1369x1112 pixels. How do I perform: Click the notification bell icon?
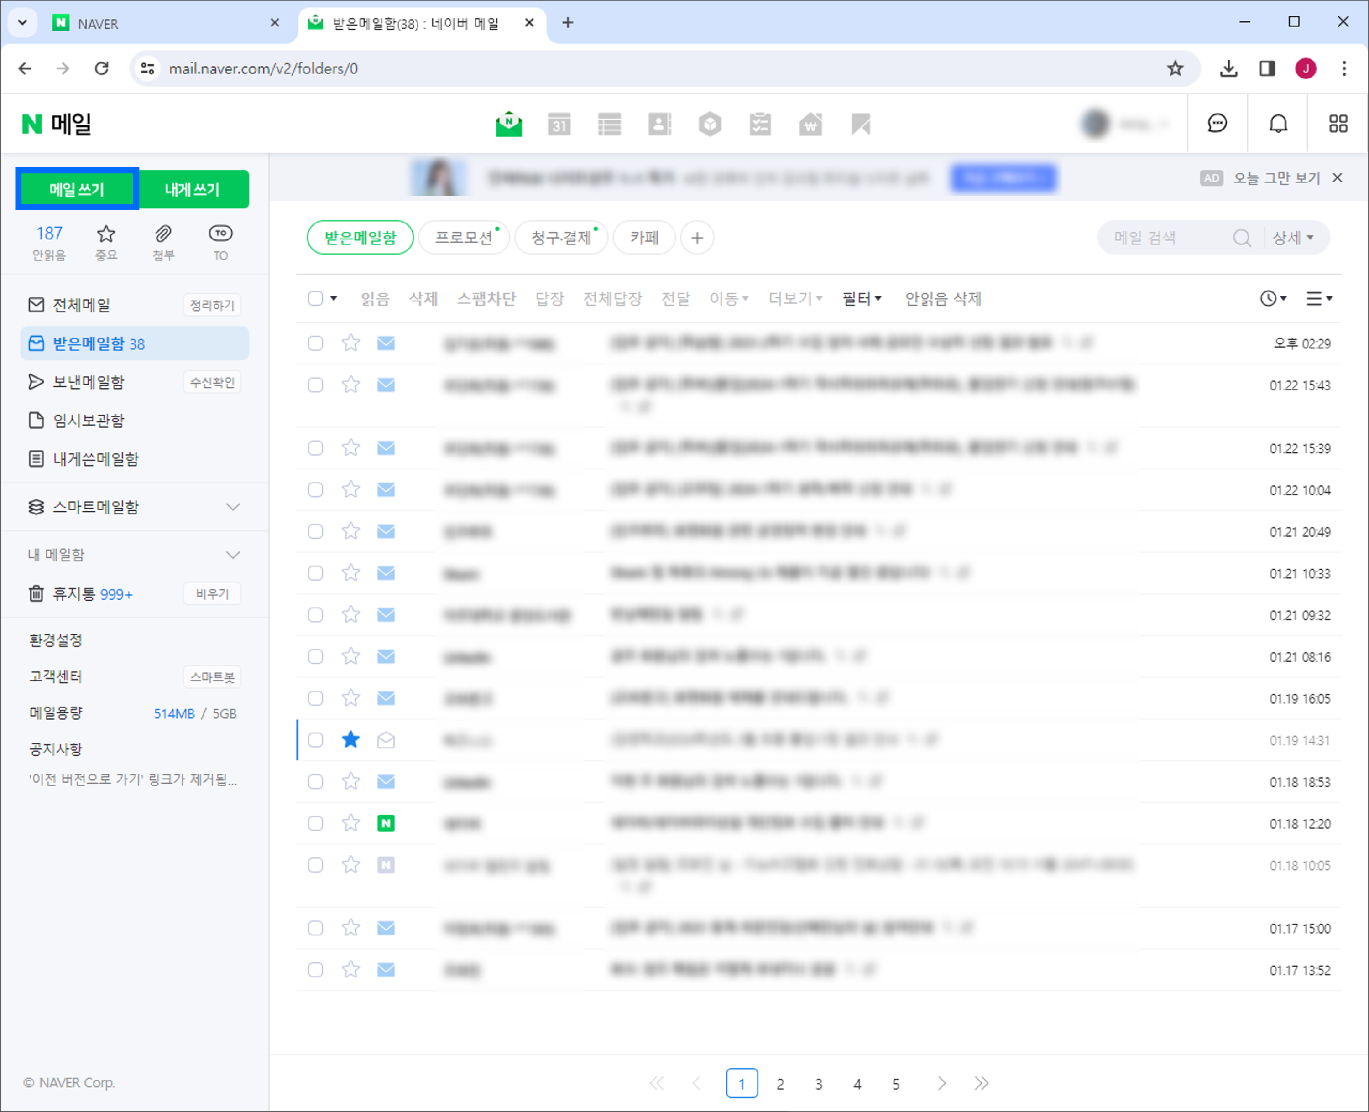(x=1278, y=124)
